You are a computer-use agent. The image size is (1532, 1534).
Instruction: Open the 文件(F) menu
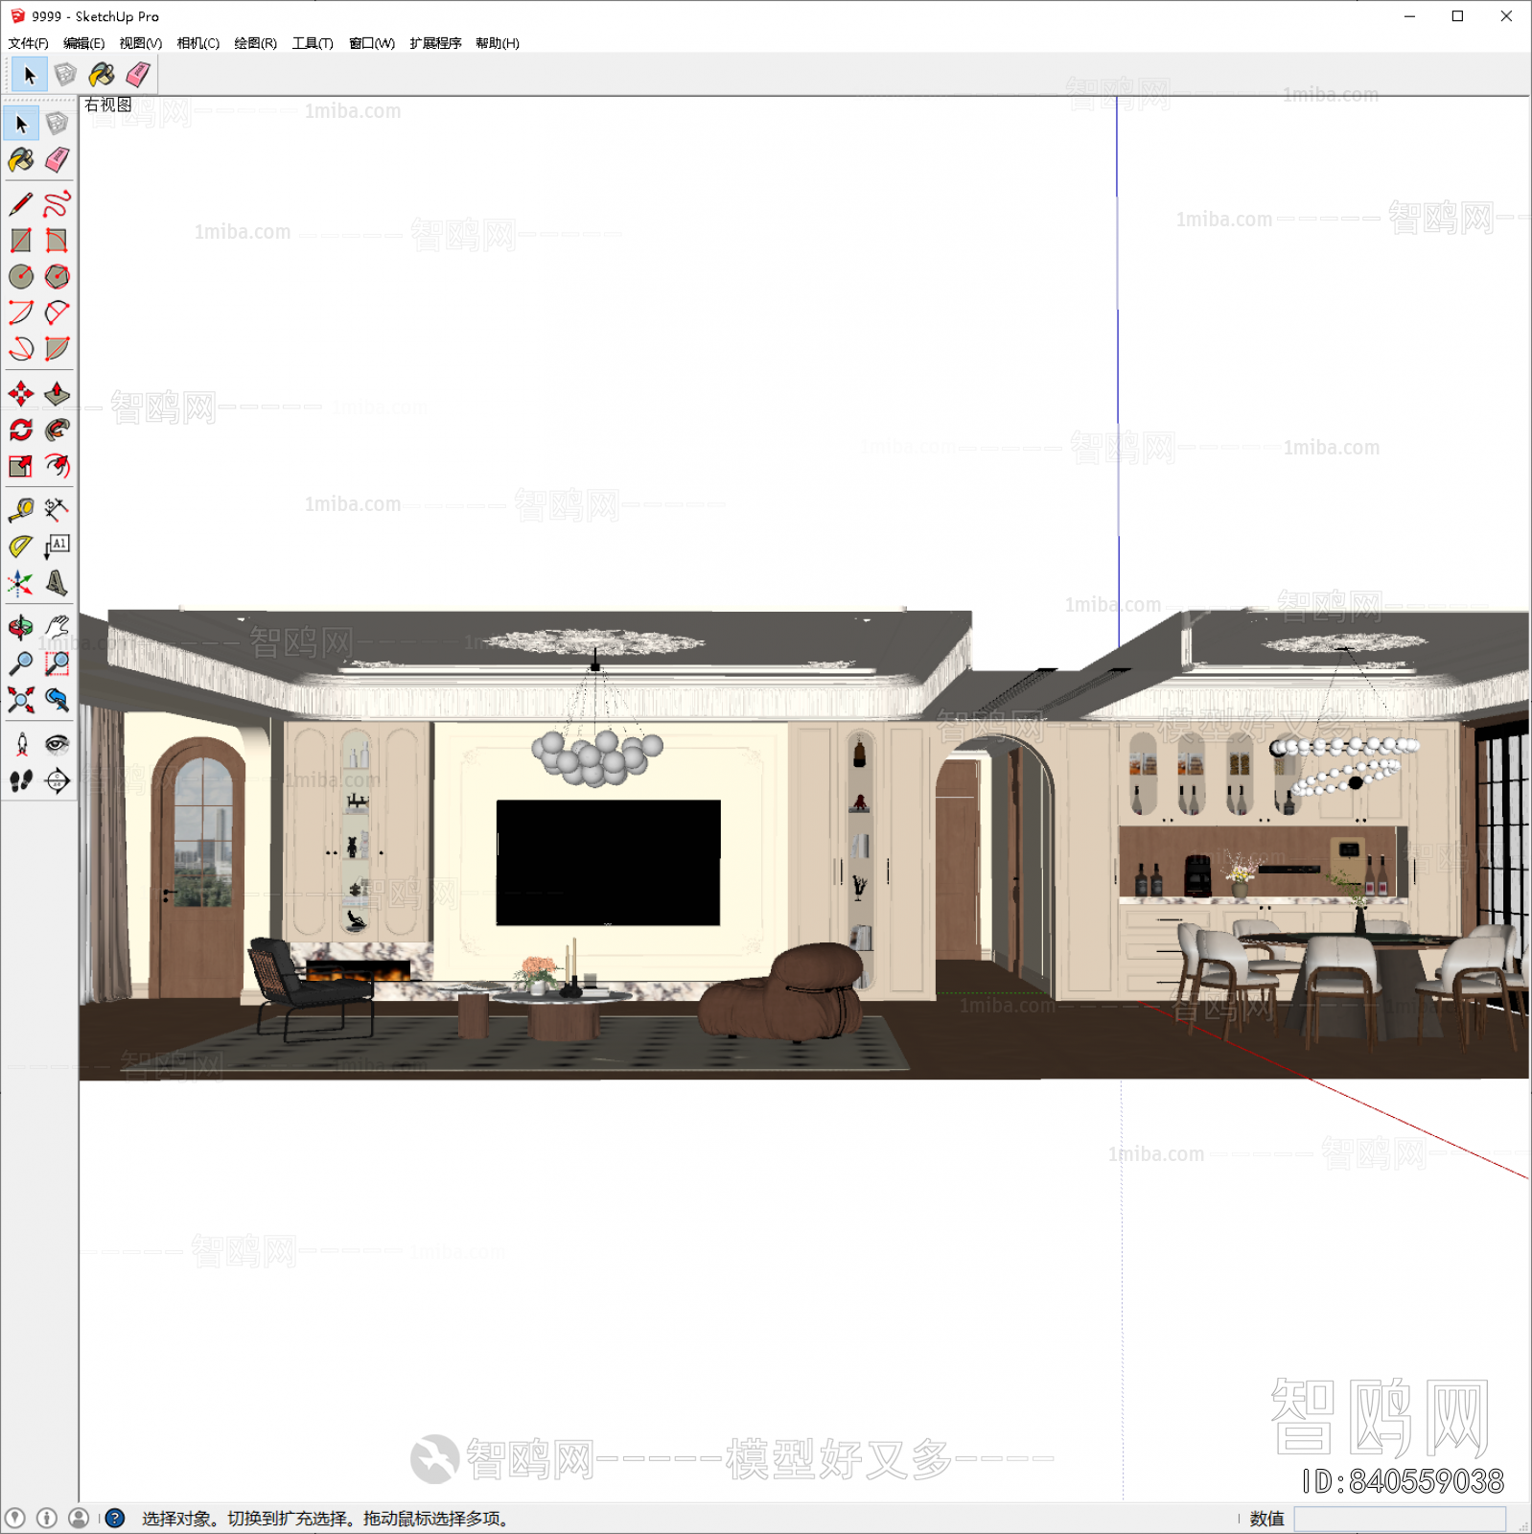[28, 43]
